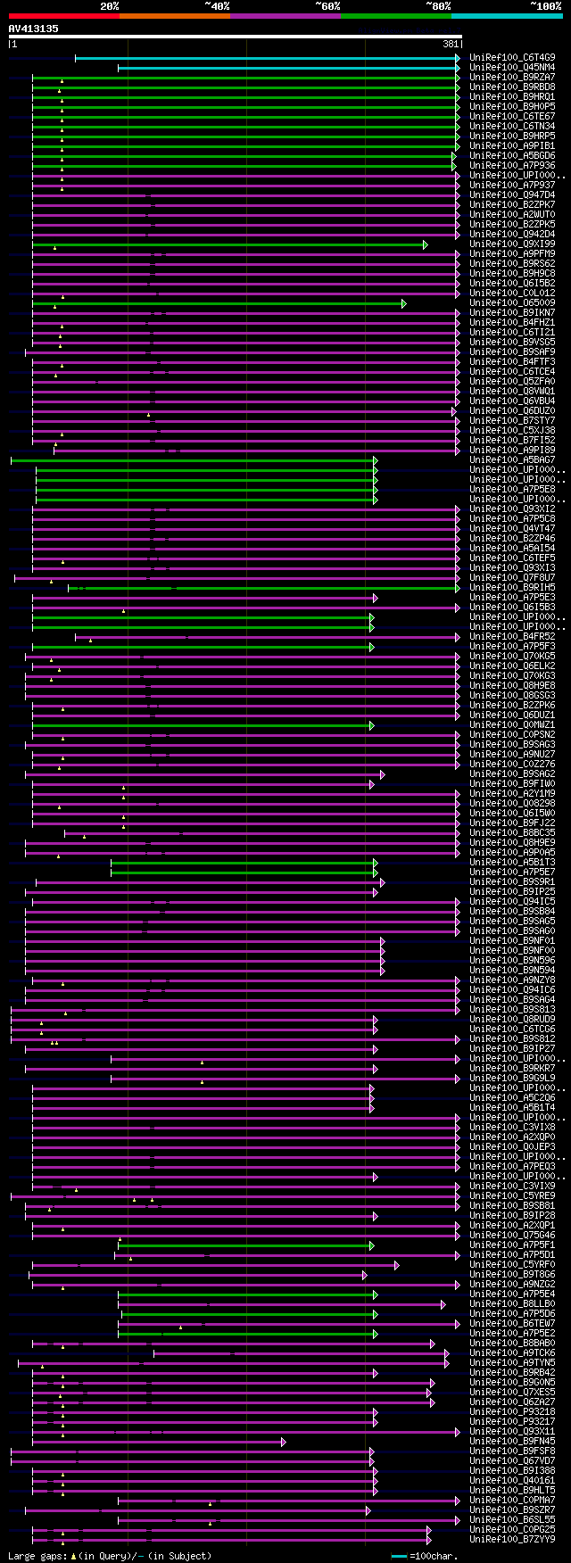This screenshot has width=571, height=1563.
Task: Open hit UniRef100_B9HRQ1
Action: tap(512, 96)
